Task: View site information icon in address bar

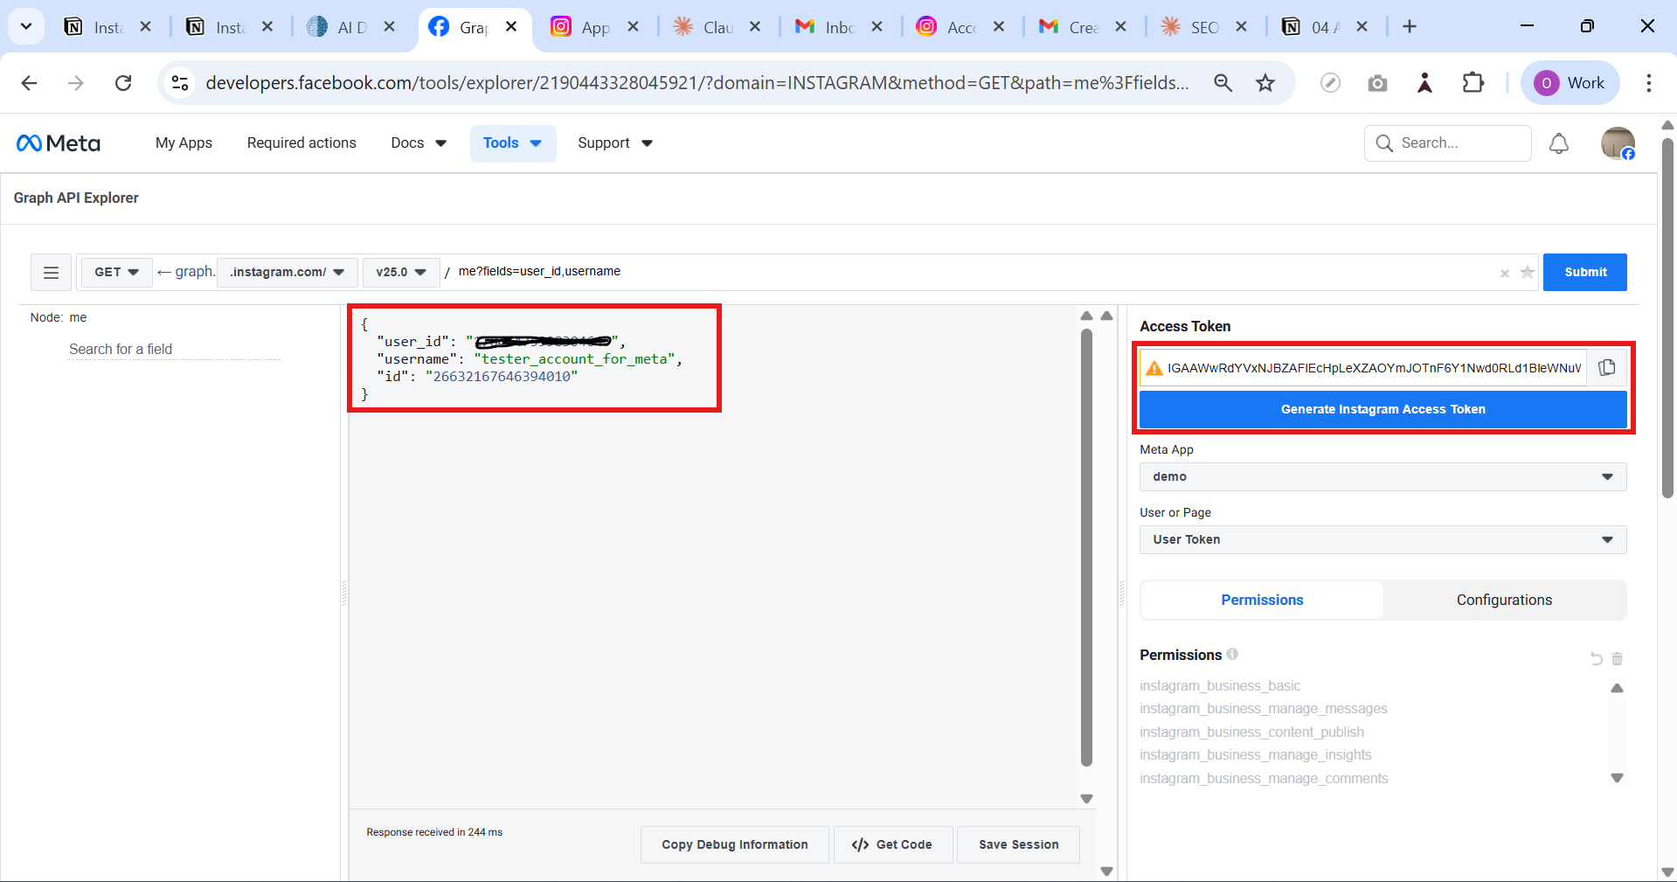Action: point(180,83)
